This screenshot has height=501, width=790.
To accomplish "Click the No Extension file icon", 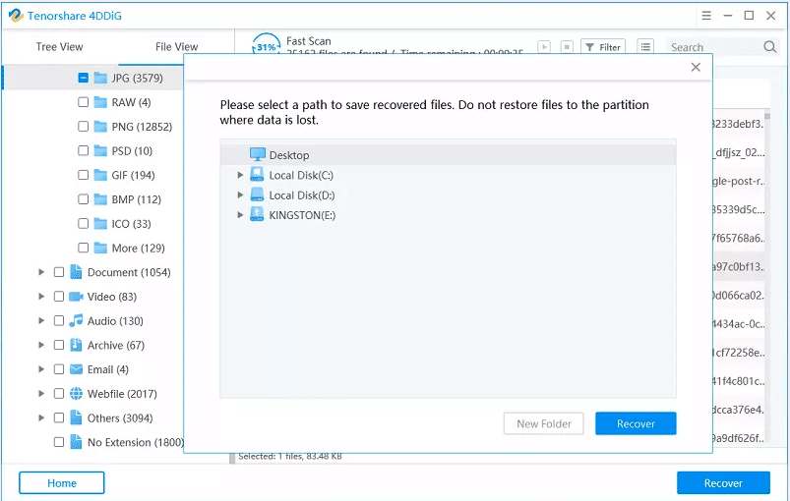I will [x=76, y=442].
